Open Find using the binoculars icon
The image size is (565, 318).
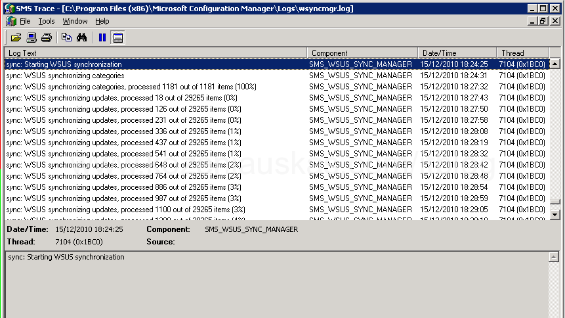[x=82, y=37]
